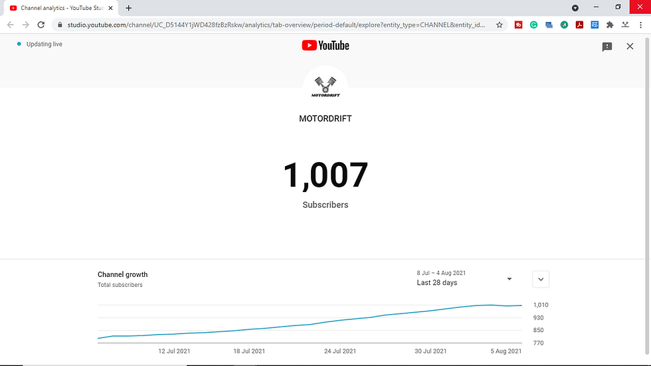Click the Subscribers label under the count
Image resolution: width=651 pixels, height=366 pixels.
(x=325, y=205)
